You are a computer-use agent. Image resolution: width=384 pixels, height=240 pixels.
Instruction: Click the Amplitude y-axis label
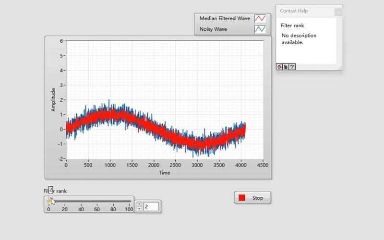click(x=53, y=100)
